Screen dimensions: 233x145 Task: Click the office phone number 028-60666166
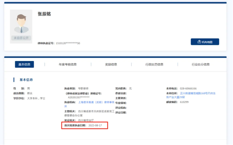188,88
